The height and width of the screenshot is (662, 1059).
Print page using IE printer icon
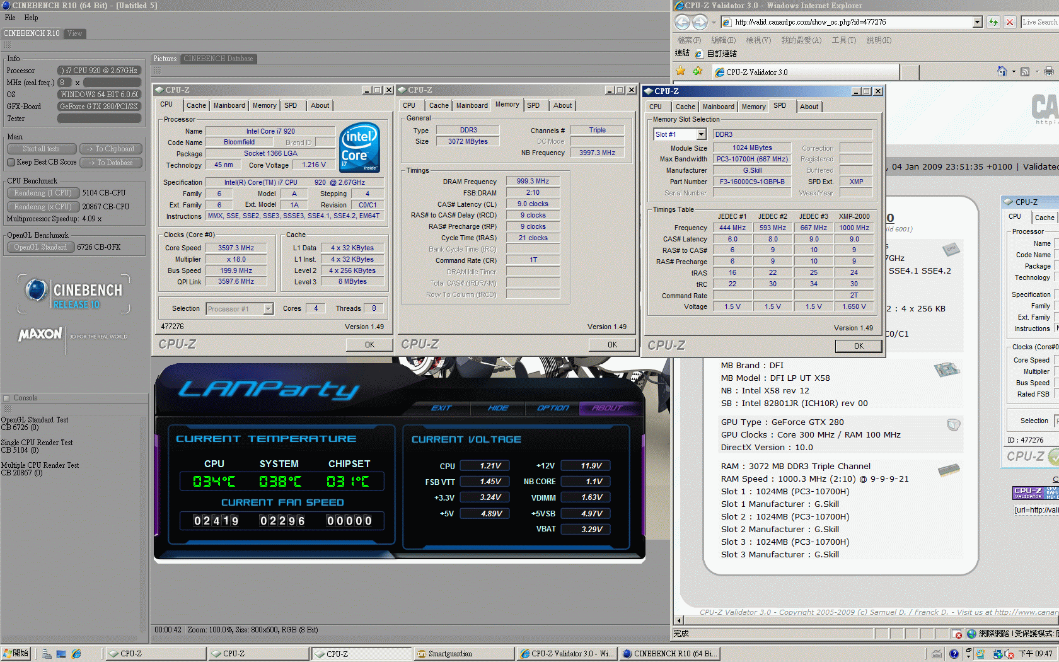1048,72
